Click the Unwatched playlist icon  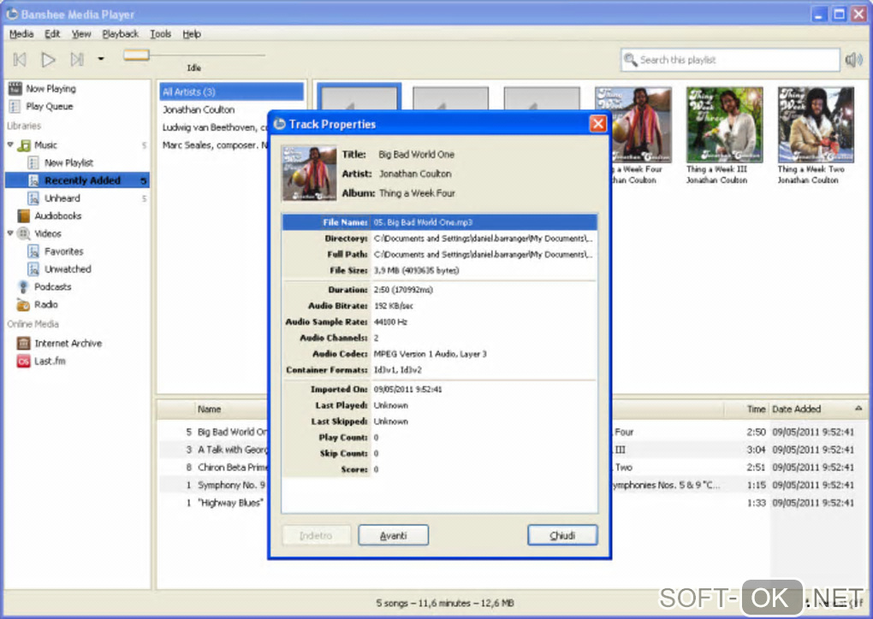(33, 269)
